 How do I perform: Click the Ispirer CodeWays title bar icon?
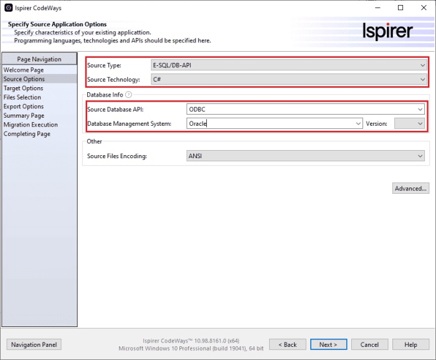[8, 8]
